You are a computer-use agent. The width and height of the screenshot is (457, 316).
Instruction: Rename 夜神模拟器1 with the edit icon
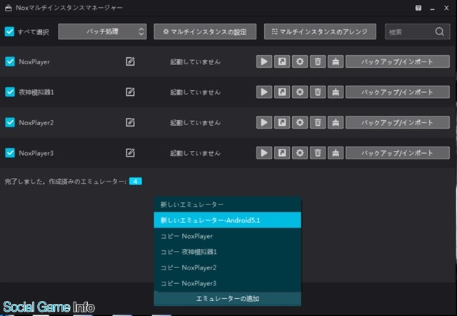pyautogui.click(x=130, y=92)
